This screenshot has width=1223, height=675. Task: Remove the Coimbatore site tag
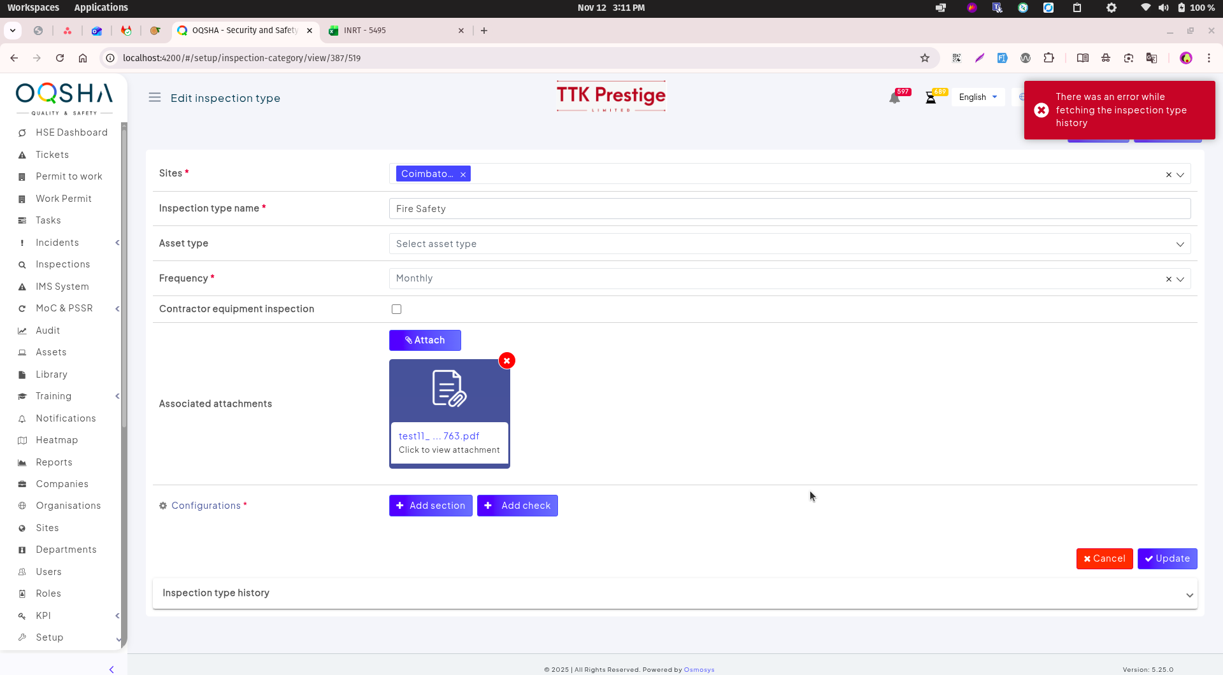coord(463,174)
